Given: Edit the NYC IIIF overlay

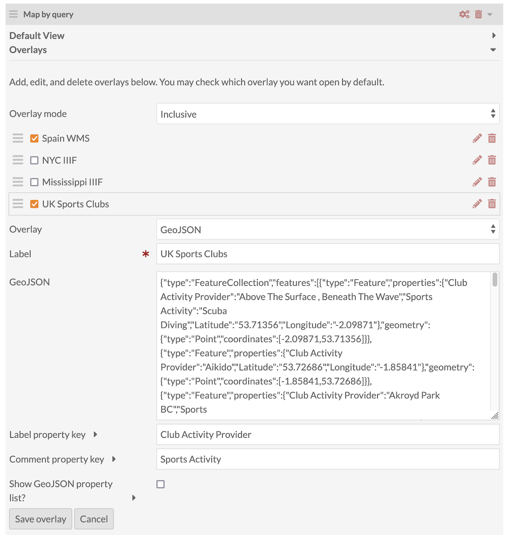Looking at the screenshot, I should point(477,160).
